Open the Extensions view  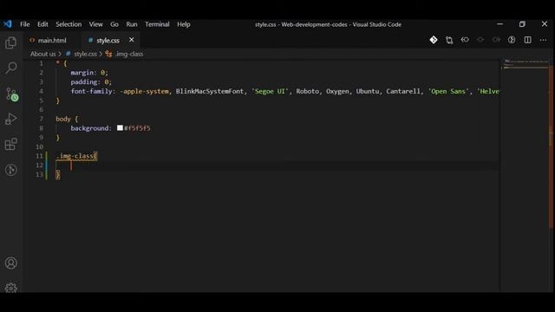(x=11, y=145)
